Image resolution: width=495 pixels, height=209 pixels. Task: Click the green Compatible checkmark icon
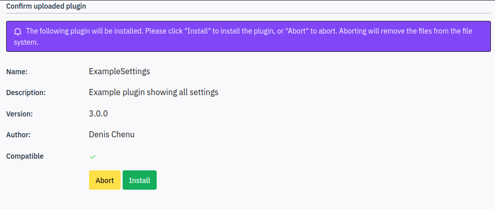pyautogui.click(x=93, y=157)
